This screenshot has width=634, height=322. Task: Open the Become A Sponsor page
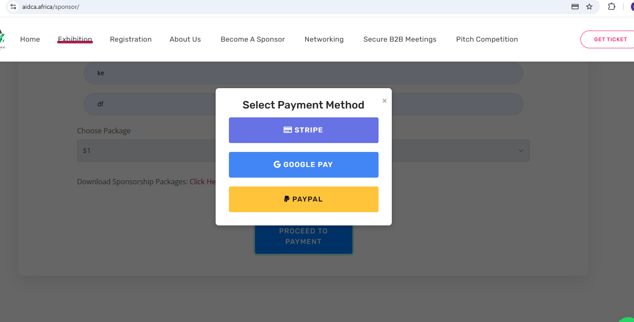click(252, 39)
